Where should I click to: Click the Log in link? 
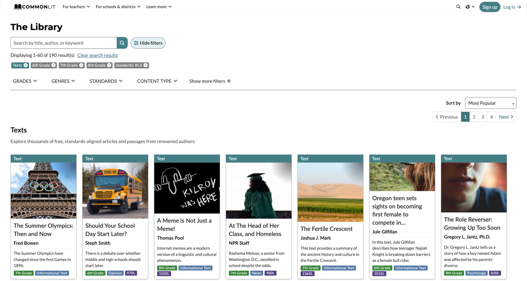point(512,7)
